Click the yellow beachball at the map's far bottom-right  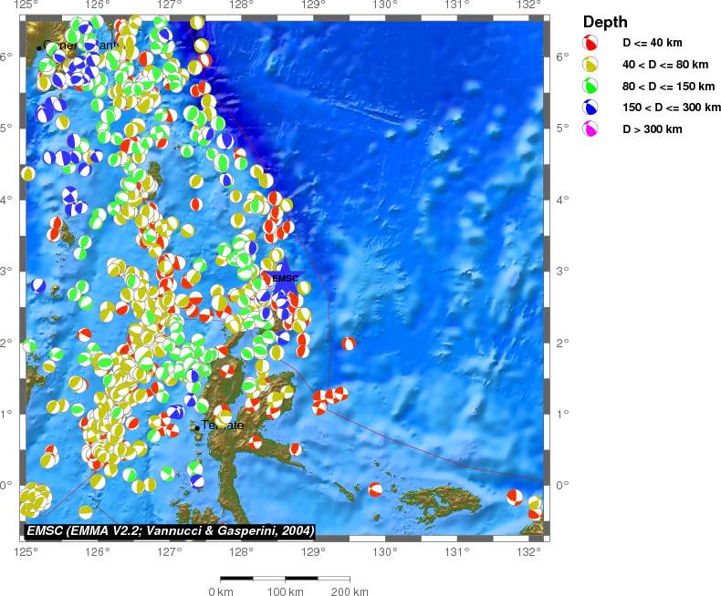(535, 503)
